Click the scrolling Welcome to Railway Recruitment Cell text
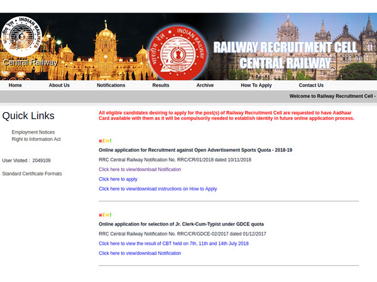This screenshot has height=282, width=377. [333, 96]
